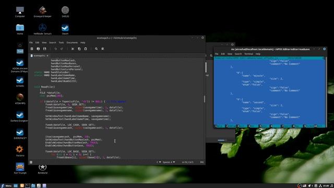334x188 pixels.
Task: Open the Edit menu in the text editor
Action: pos(37,43)
